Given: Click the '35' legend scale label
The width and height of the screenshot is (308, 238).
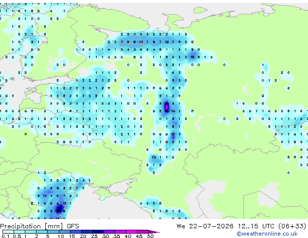Looking at the screenshot, I should tap(117, 236).
